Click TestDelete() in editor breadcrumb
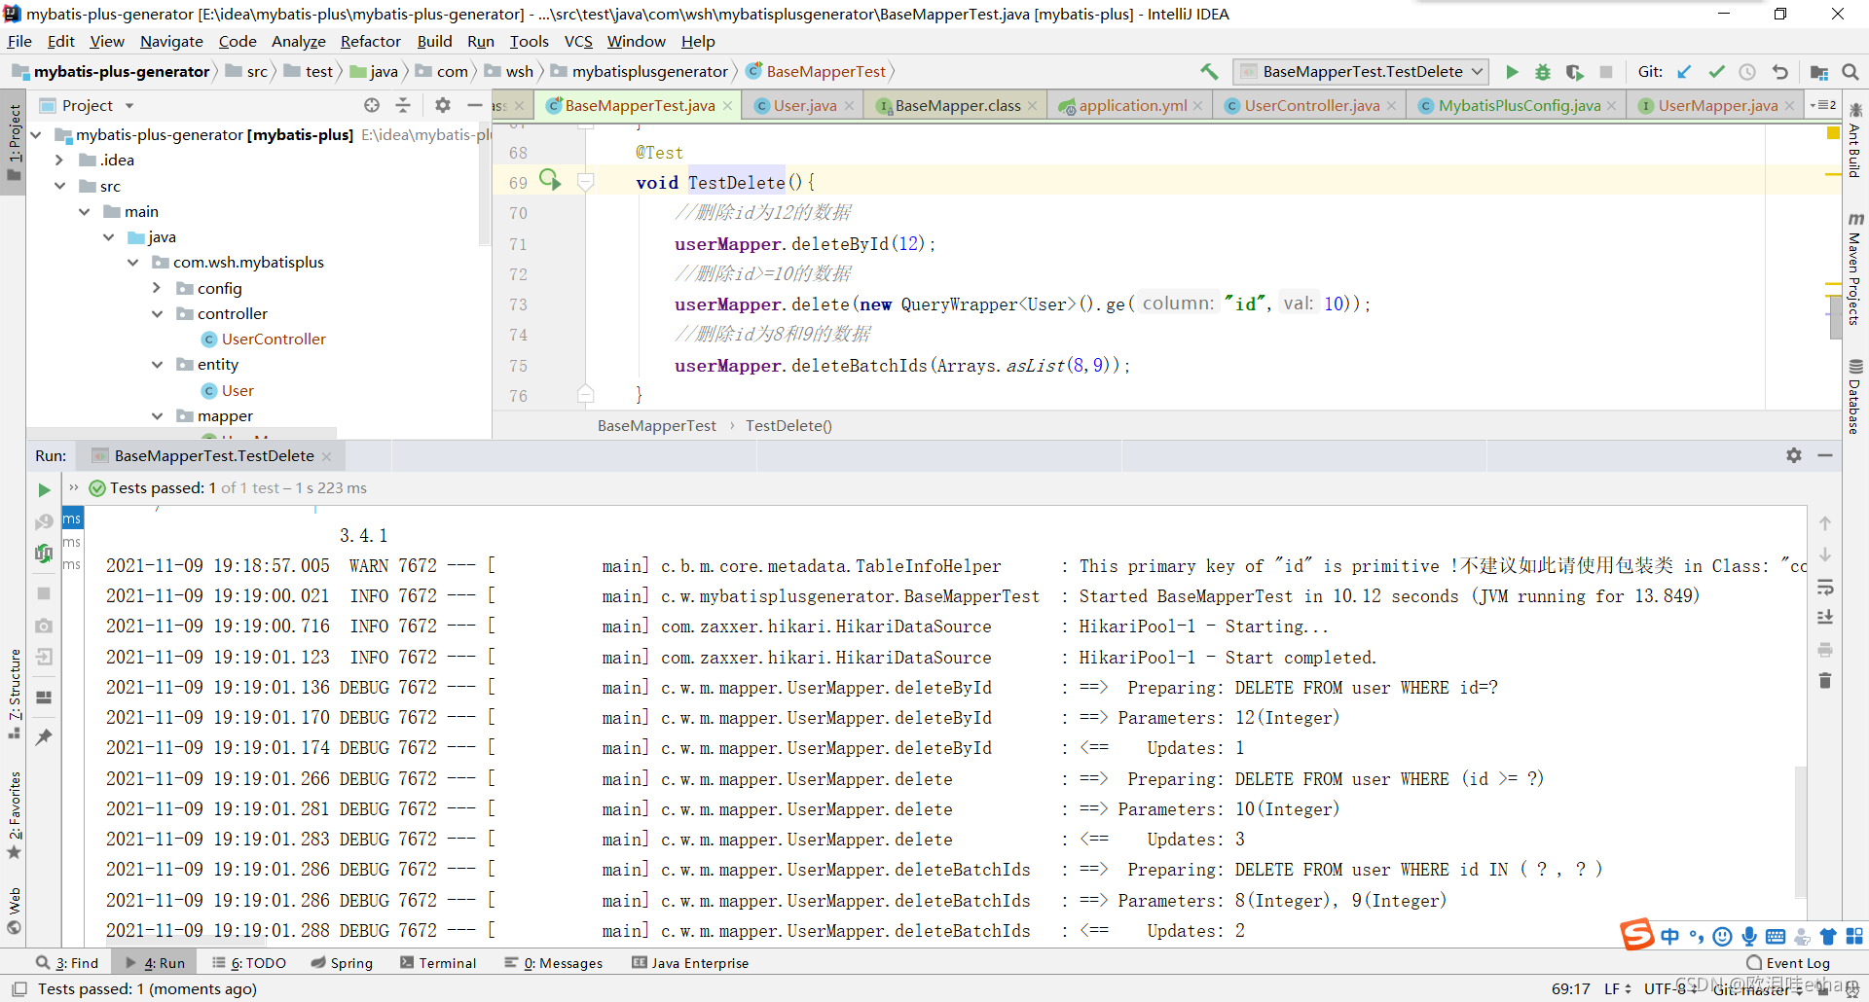1869x1002 pixels. 788,425
